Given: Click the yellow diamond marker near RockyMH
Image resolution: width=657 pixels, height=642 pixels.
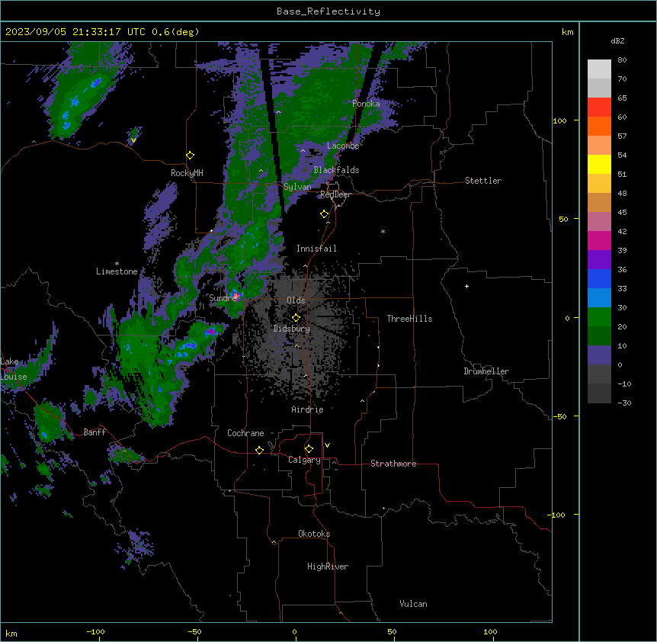Looking at the screenshot, I should (190, 156).
